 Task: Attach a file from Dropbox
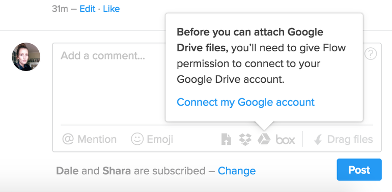click(x=245, y=139)
